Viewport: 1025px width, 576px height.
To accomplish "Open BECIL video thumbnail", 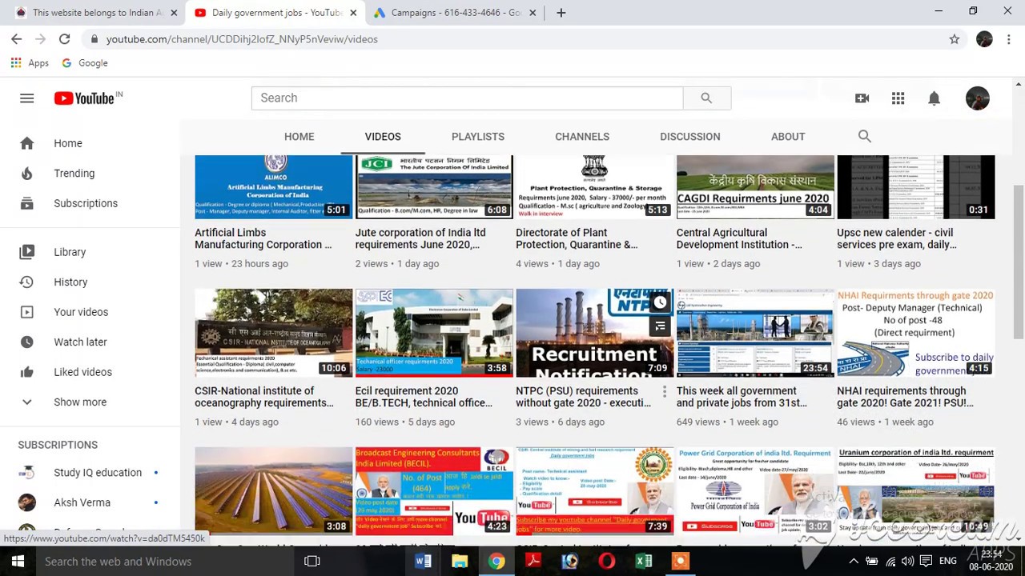I will coord(434,491).
